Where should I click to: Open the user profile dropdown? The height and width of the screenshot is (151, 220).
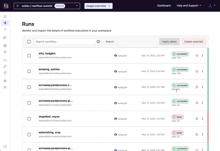pos(212,6)
